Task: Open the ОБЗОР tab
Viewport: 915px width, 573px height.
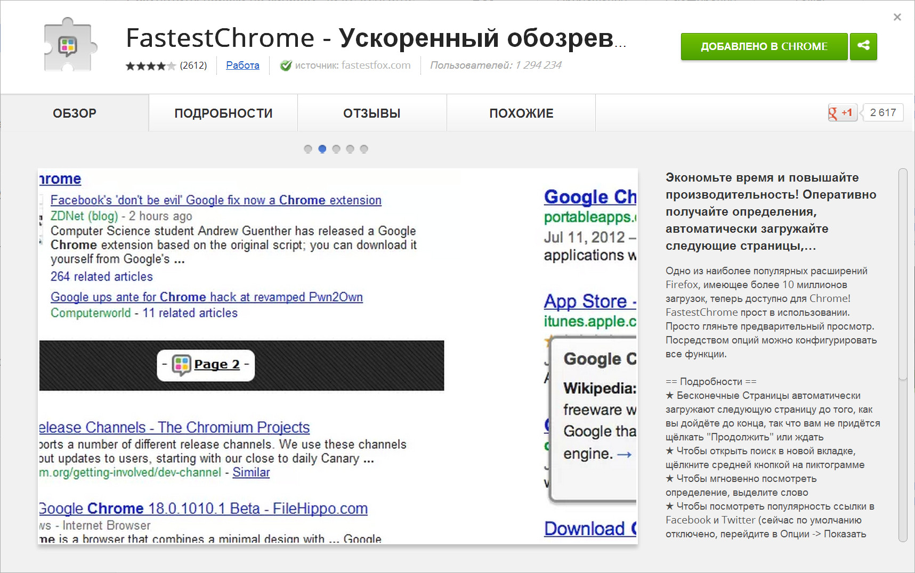Action: pyautogui.click(x=75, y=113)
